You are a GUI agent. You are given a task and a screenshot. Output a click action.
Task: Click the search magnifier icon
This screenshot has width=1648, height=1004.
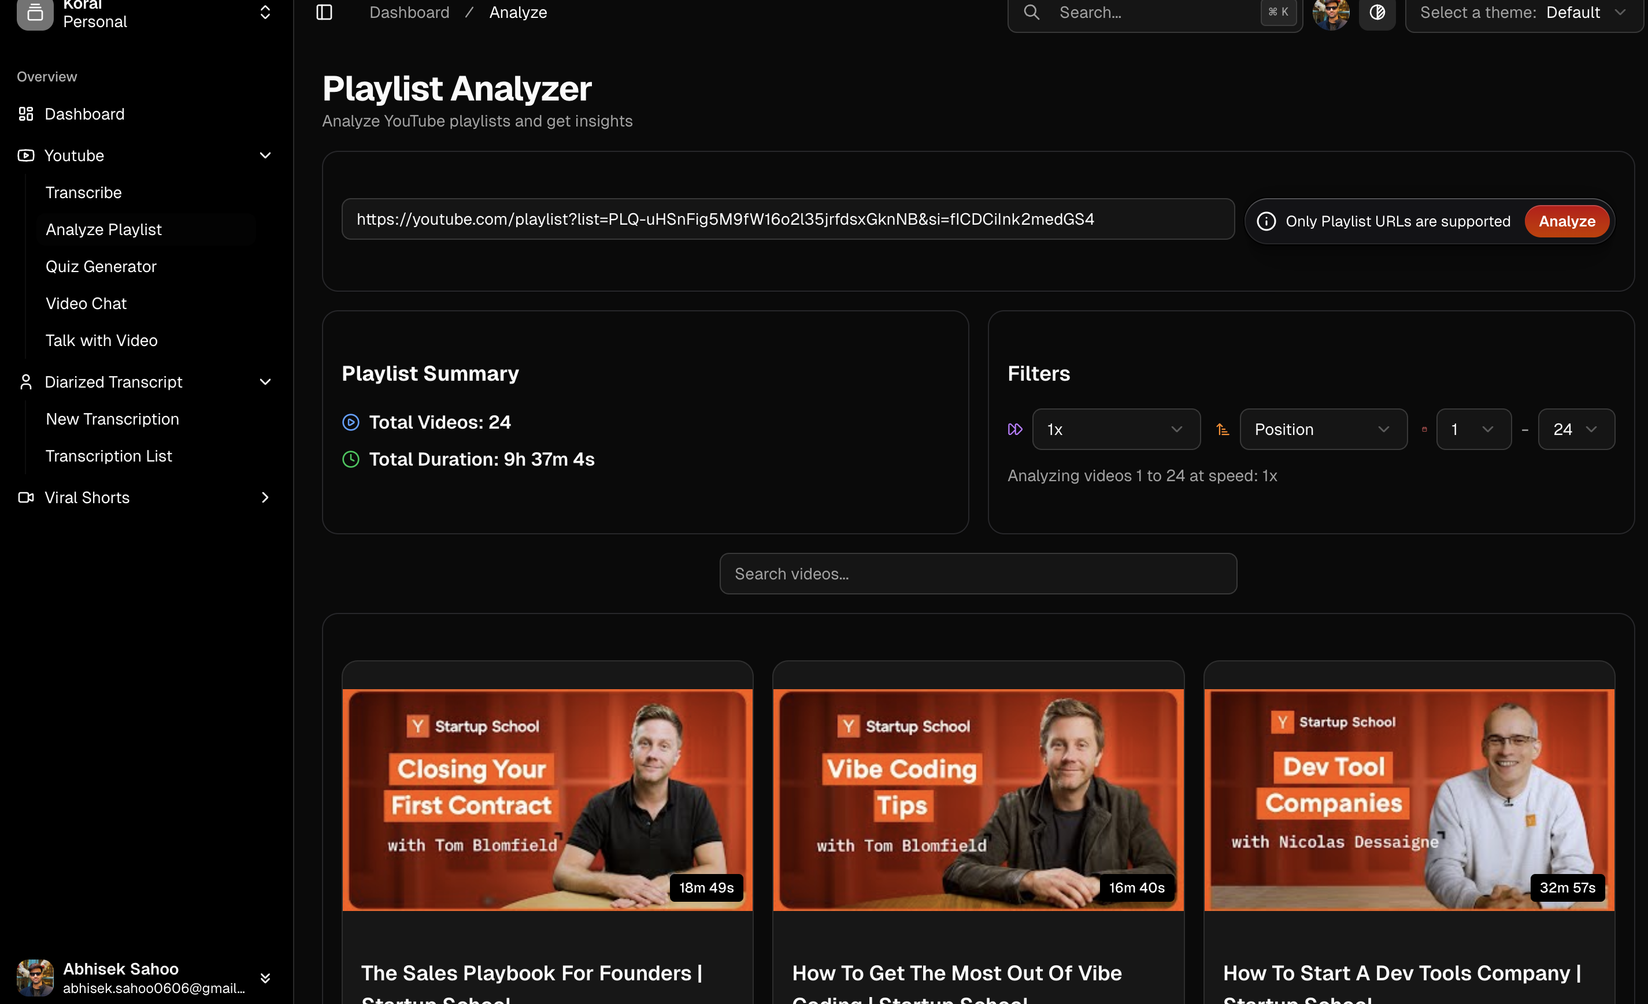click(x=1031, y=12)
